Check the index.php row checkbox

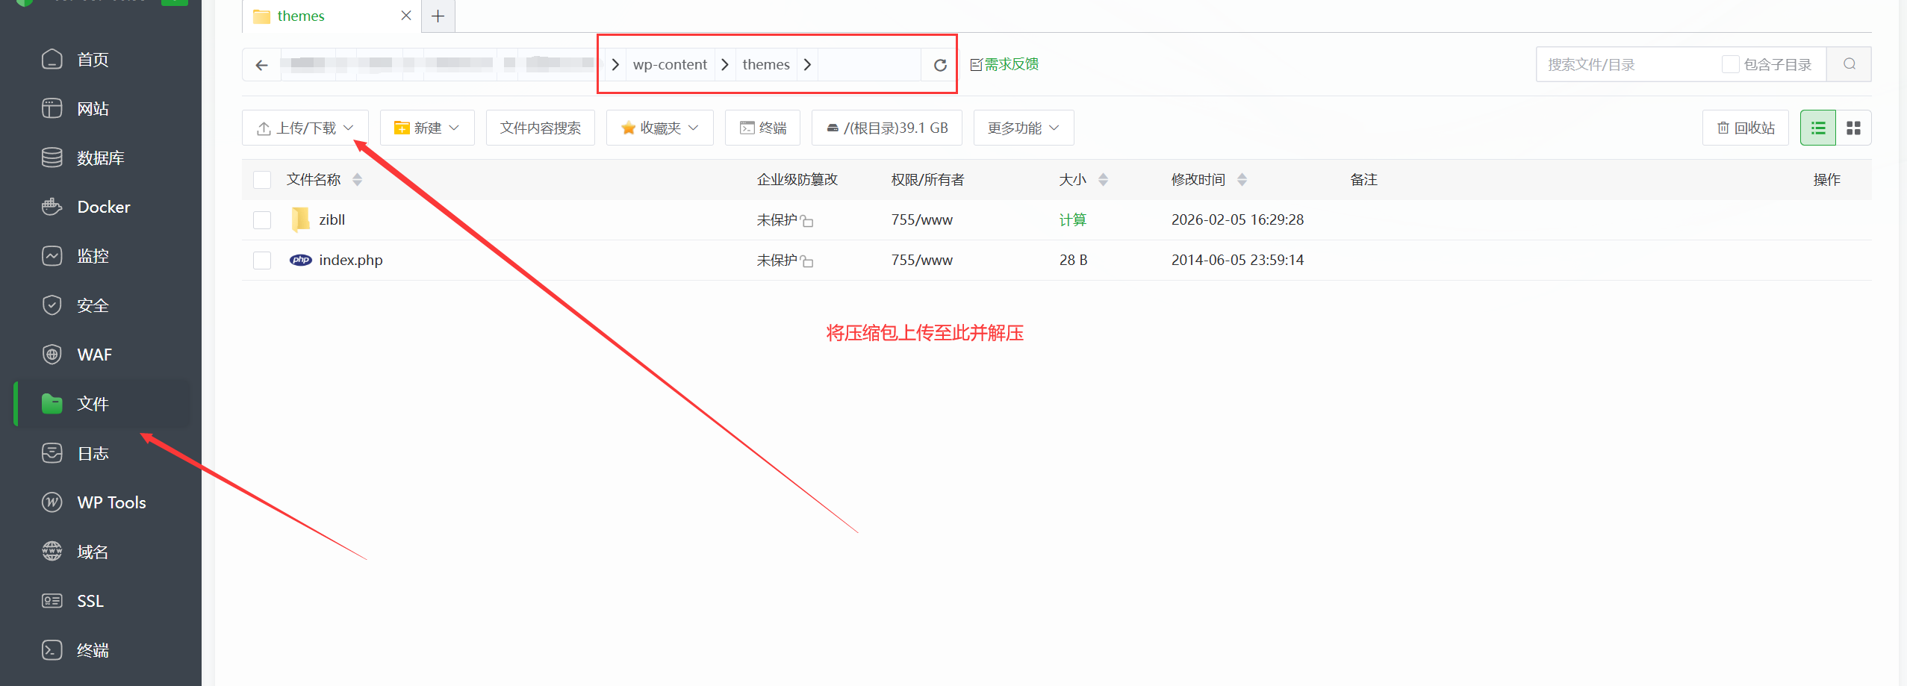pos(261,260)
